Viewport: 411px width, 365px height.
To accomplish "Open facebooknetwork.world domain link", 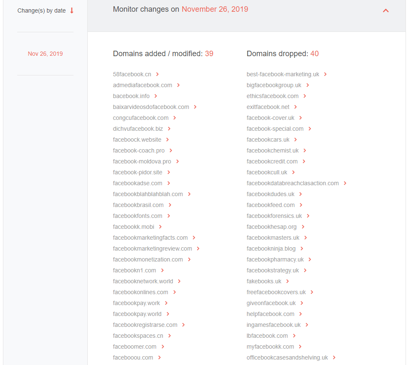I will (x=143, y=281).
